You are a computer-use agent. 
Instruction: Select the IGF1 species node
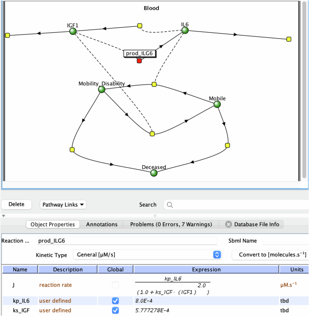(x=72, y=31)
